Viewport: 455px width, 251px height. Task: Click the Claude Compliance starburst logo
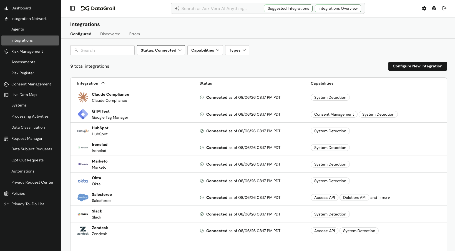[x=83, y=97]
